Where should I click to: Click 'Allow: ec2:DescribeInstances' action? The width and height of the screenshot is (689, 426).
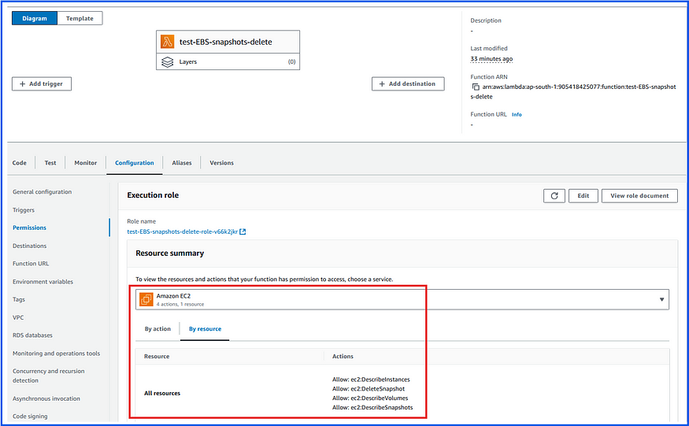[371, 380]
